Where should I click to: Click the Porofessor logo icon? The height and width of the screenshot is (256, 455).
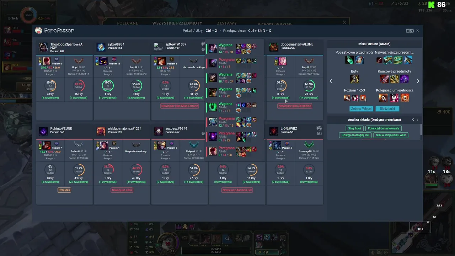click(x=38, y=31)
